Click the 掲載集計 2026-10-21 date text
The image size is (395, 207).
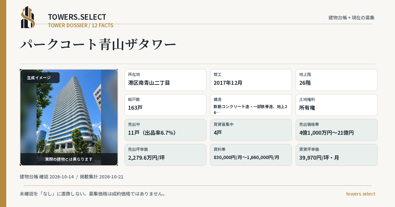102,177
